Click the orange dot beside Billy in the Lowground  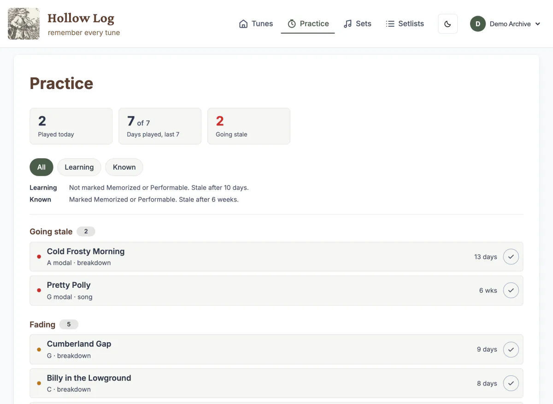point(39,383)
